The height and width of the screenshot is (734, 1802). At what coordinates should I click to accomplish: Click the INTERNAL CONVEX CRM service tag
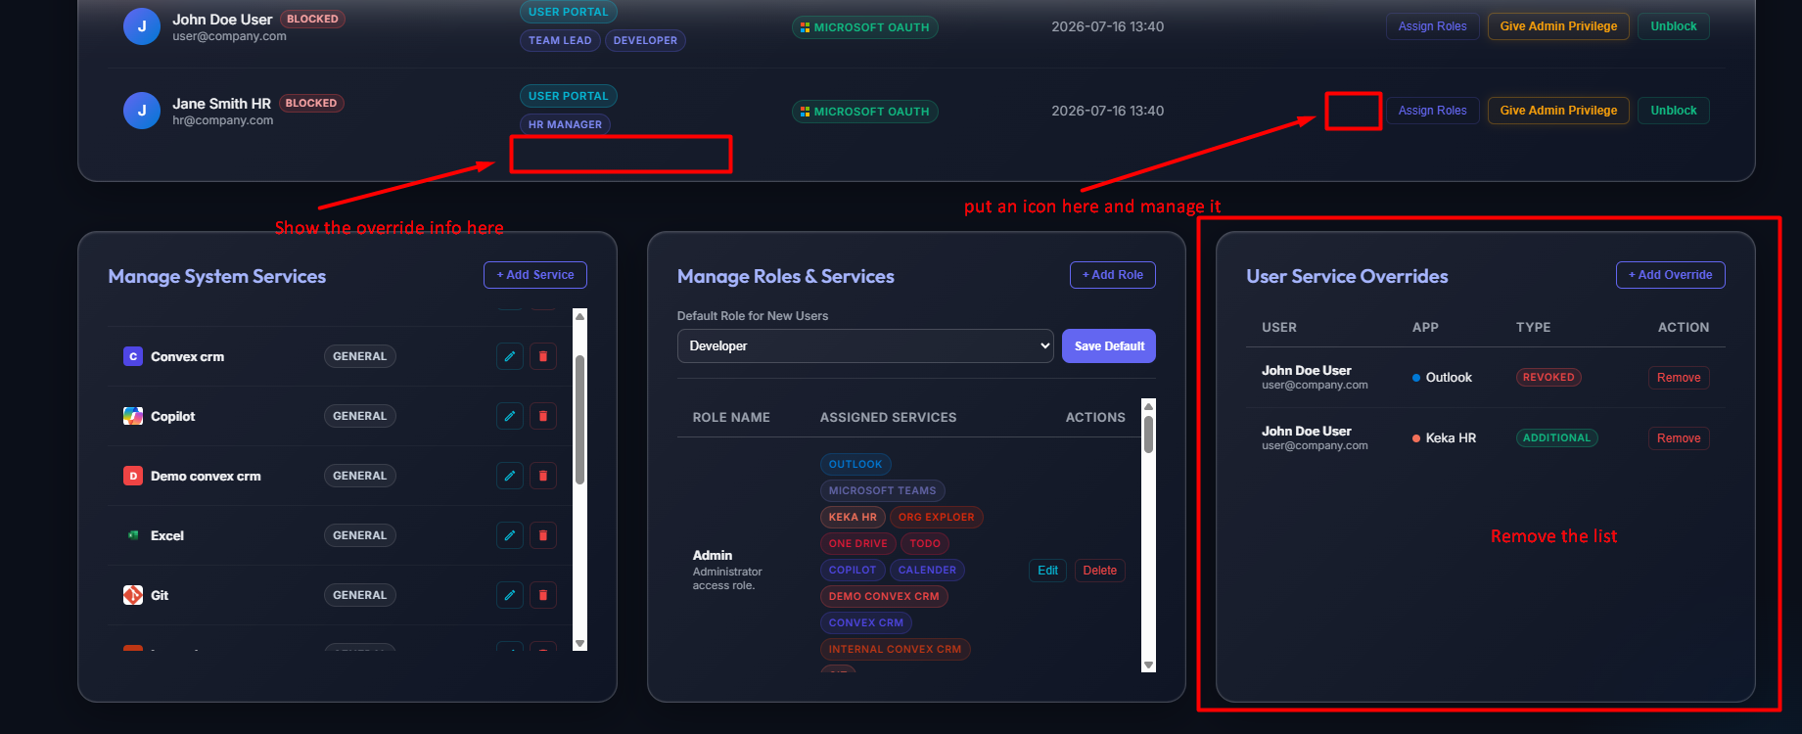tap(895, 650)
